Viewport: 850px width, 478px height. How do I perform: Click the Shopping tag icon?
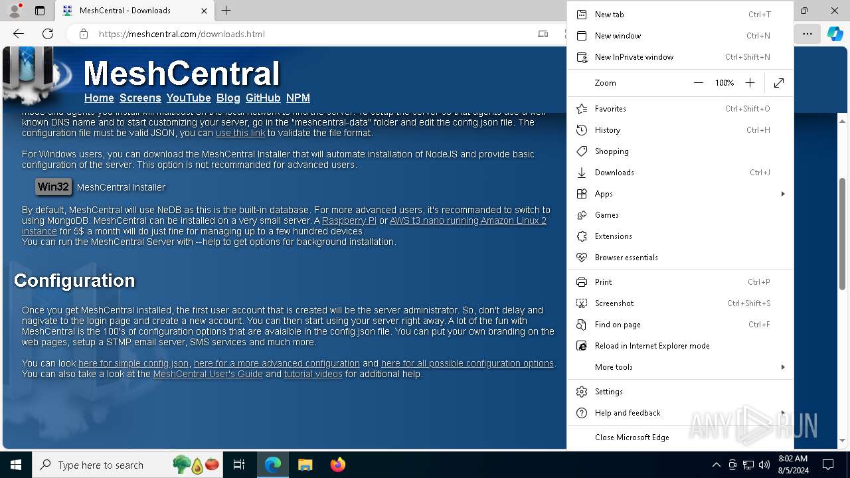click(582, 151)
